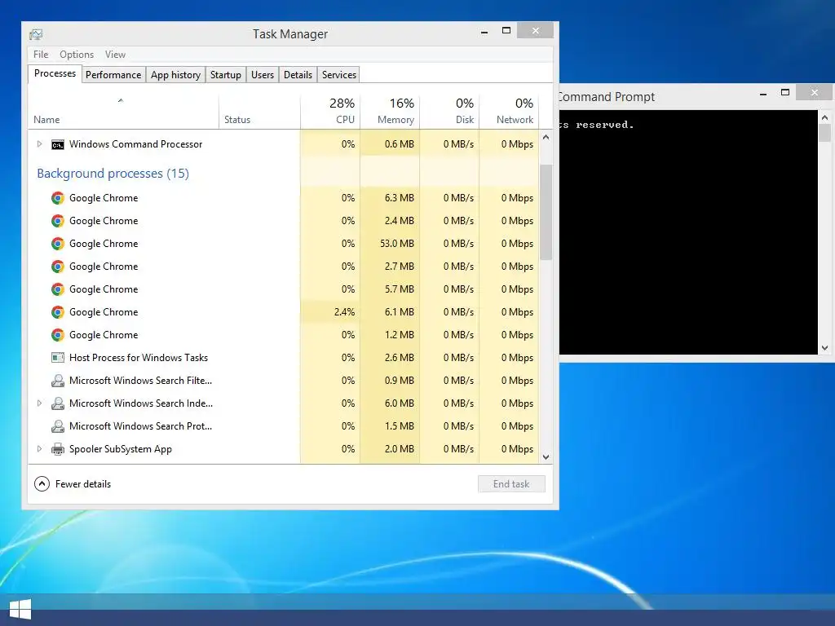835x626 pixels.
Task: Click the process list scrollbar thumb
Action: [546, 212]
